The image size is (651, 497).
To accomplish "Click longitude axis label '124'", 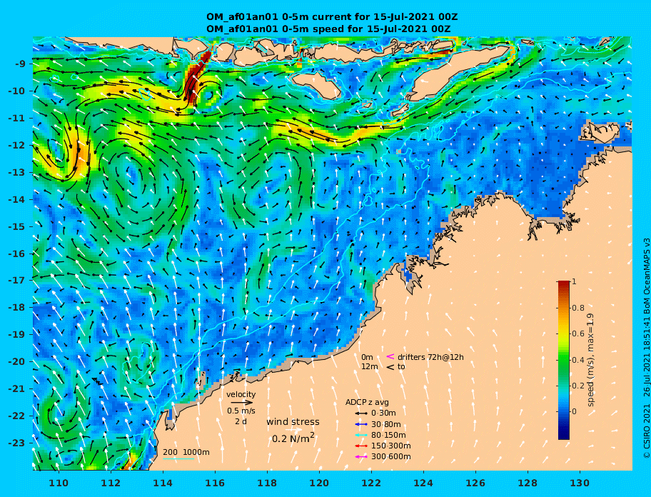I will pyautogui.click(x=423, y=483).
